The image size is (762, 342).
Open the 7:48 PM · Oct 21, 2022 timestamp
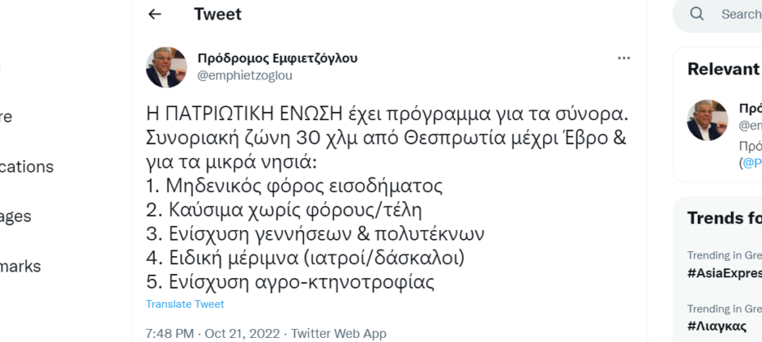tap(213, 334)
